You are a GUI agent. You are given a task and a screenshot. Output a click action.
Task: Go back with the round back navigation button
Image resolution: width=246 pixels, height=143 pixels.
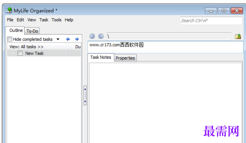tap(92, 36)
